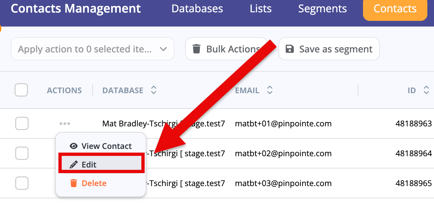Image resolution: width=434 pixels, height=203 pixels.
Task: Click the orange trash icon beside Delete
Action: (74, 183)
